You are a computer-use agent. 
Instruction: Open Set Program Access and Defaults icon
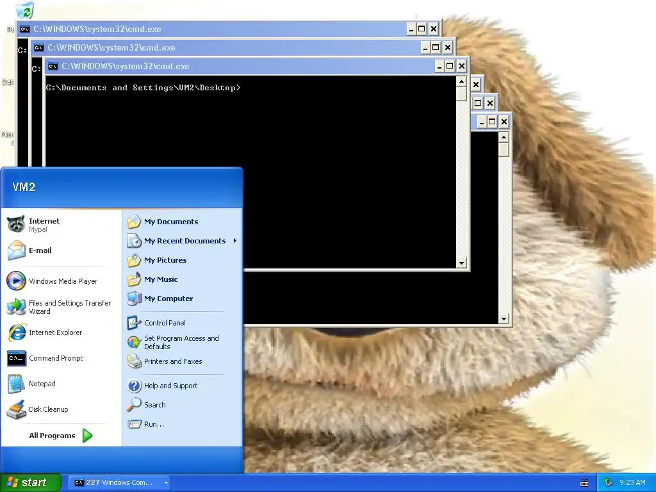[x=134, y=342]
